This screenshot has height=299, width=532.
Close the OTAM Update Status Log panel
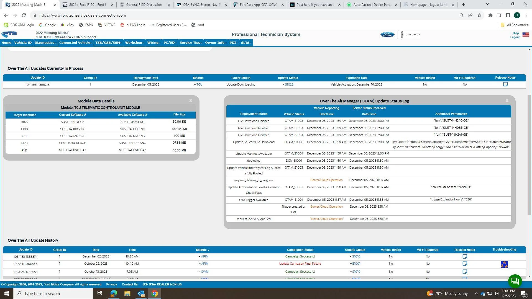pos(507,101)
